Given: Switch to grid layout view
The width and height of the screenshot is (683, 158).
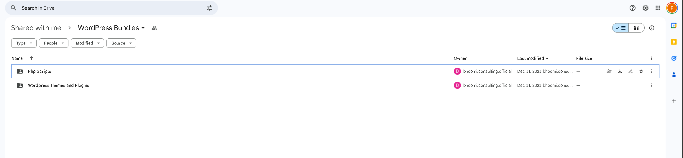Looking at the screenshot, I should 636,28.
